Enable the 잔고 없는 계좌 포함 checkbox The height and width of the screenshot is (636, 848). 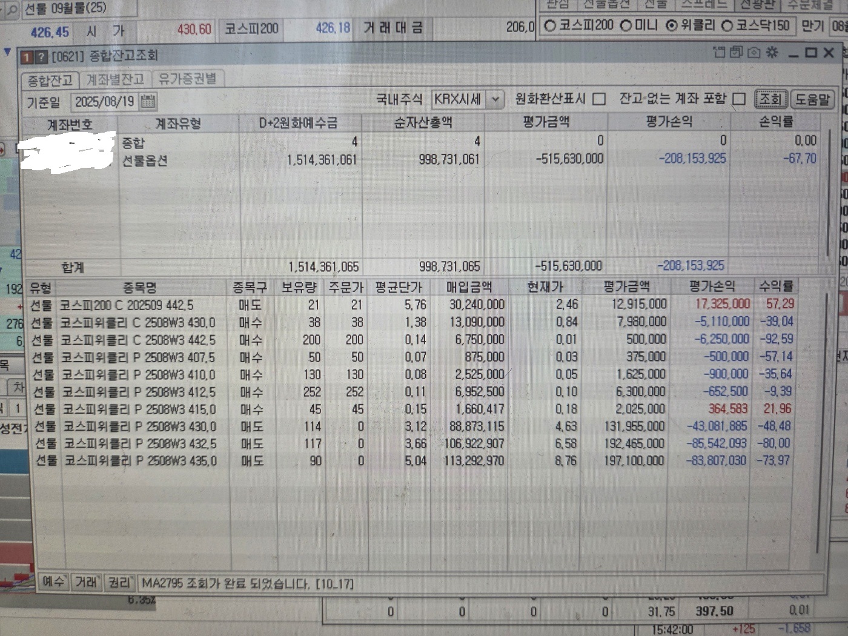[x=739, y=99]
